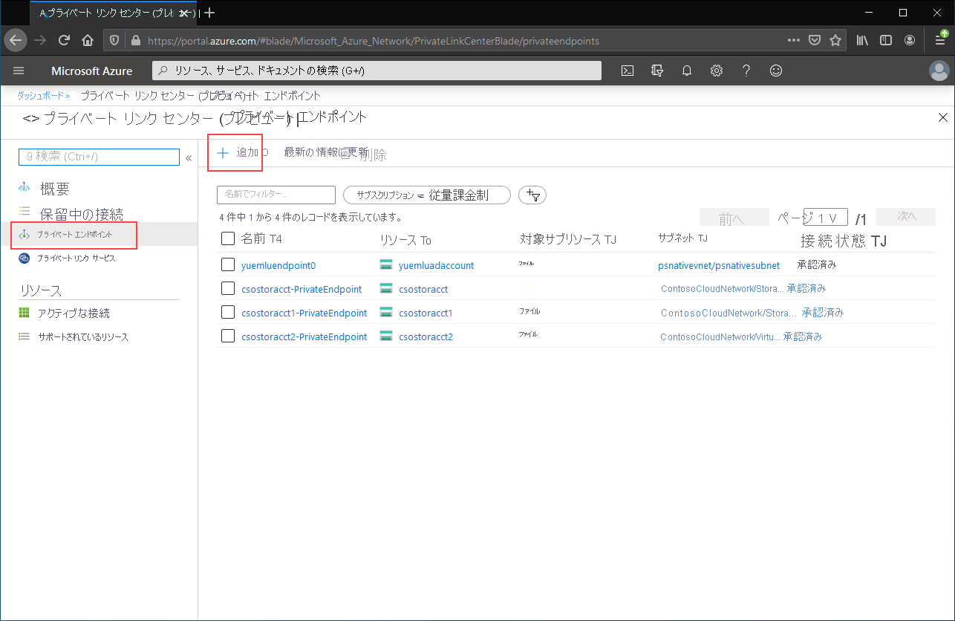This screenshot has height=621, width=955.
Task: Open the Firefox application menu
Action: point(939,40)
